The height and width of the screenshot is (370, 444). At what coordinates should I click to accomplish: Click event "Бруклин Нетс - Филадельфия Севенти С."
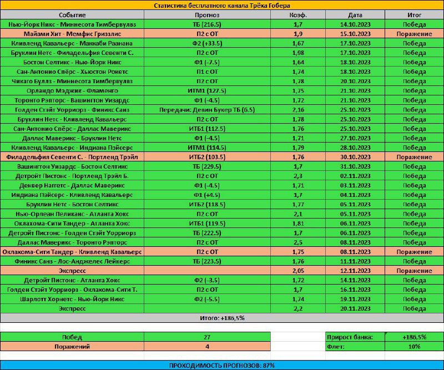72,53
